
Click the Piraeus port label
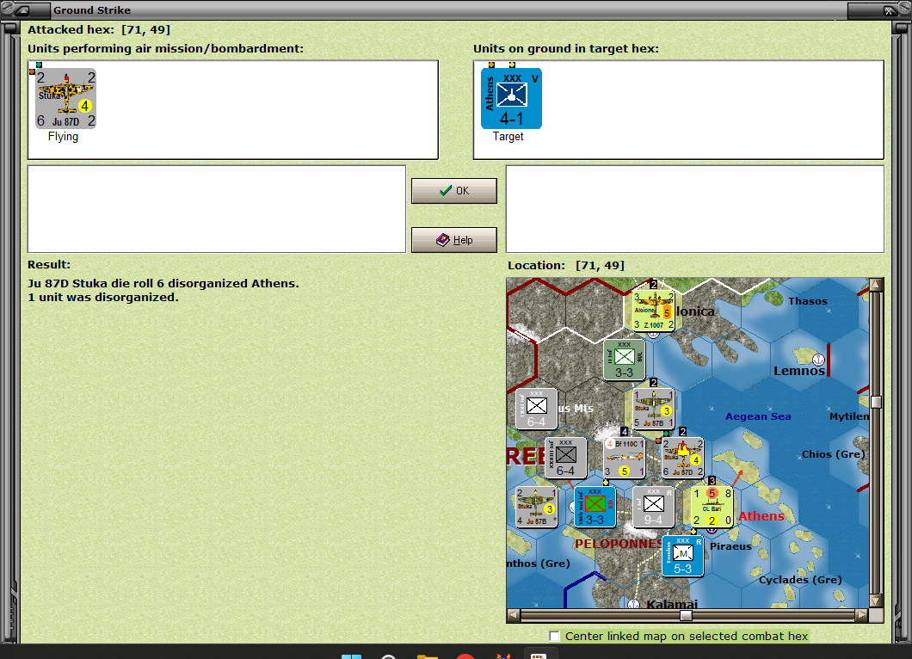pyautogui.click(x=730, y=546)
